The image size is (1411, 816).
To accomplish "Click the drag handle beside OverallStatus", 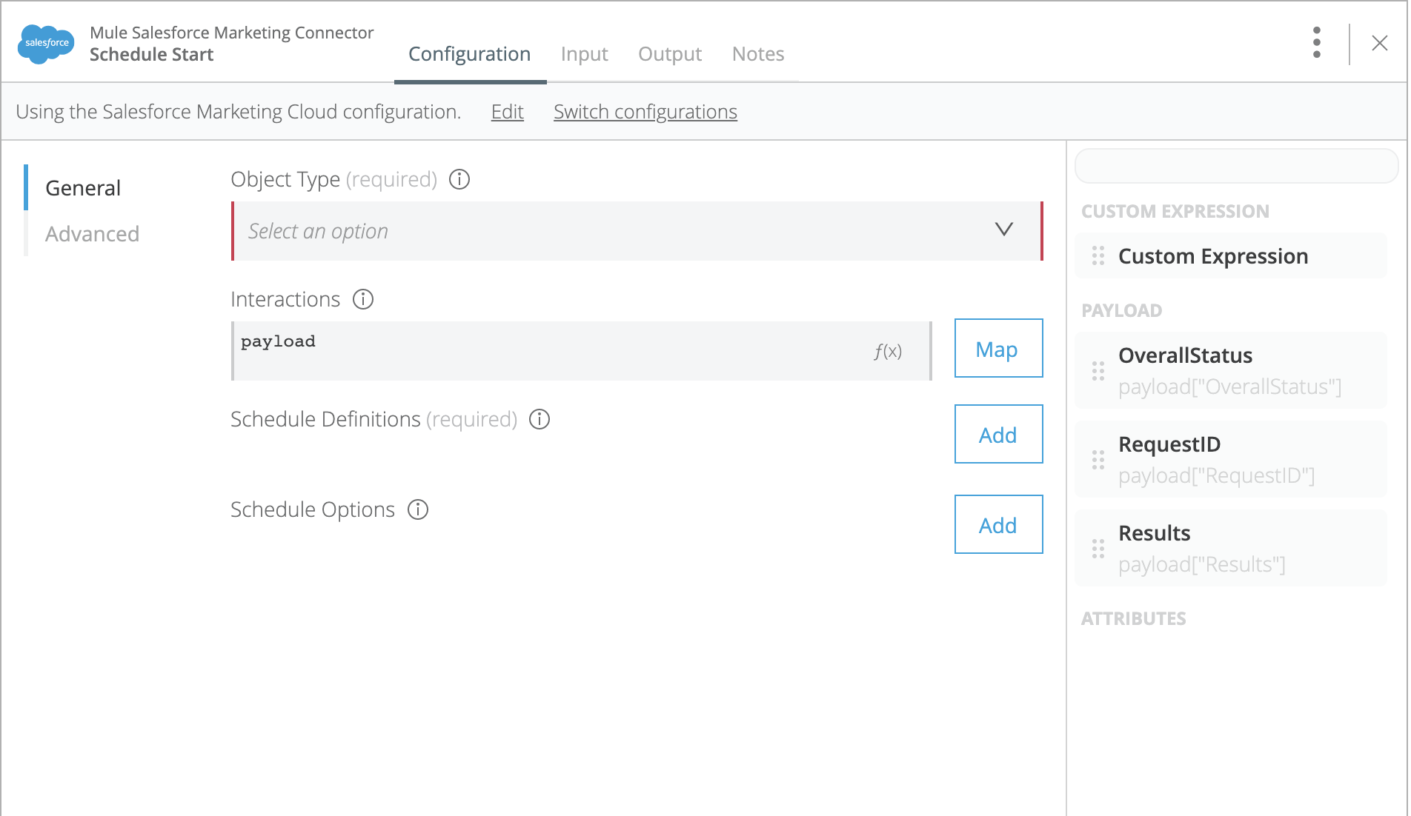I will click(1099, 371).
